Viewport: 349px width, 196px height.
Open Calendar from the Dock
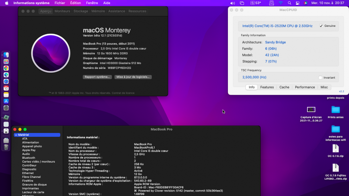(x=6, y=88)
